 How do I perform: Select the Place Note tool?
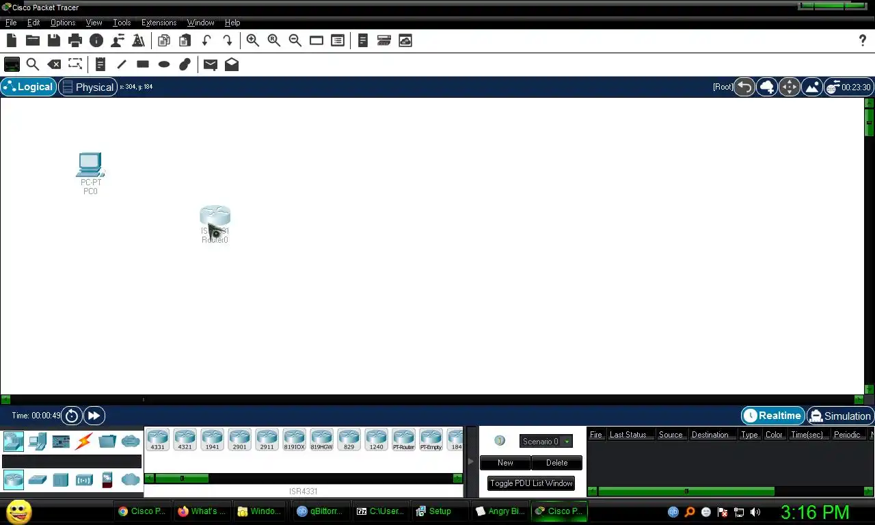click(x=100, y=64)
